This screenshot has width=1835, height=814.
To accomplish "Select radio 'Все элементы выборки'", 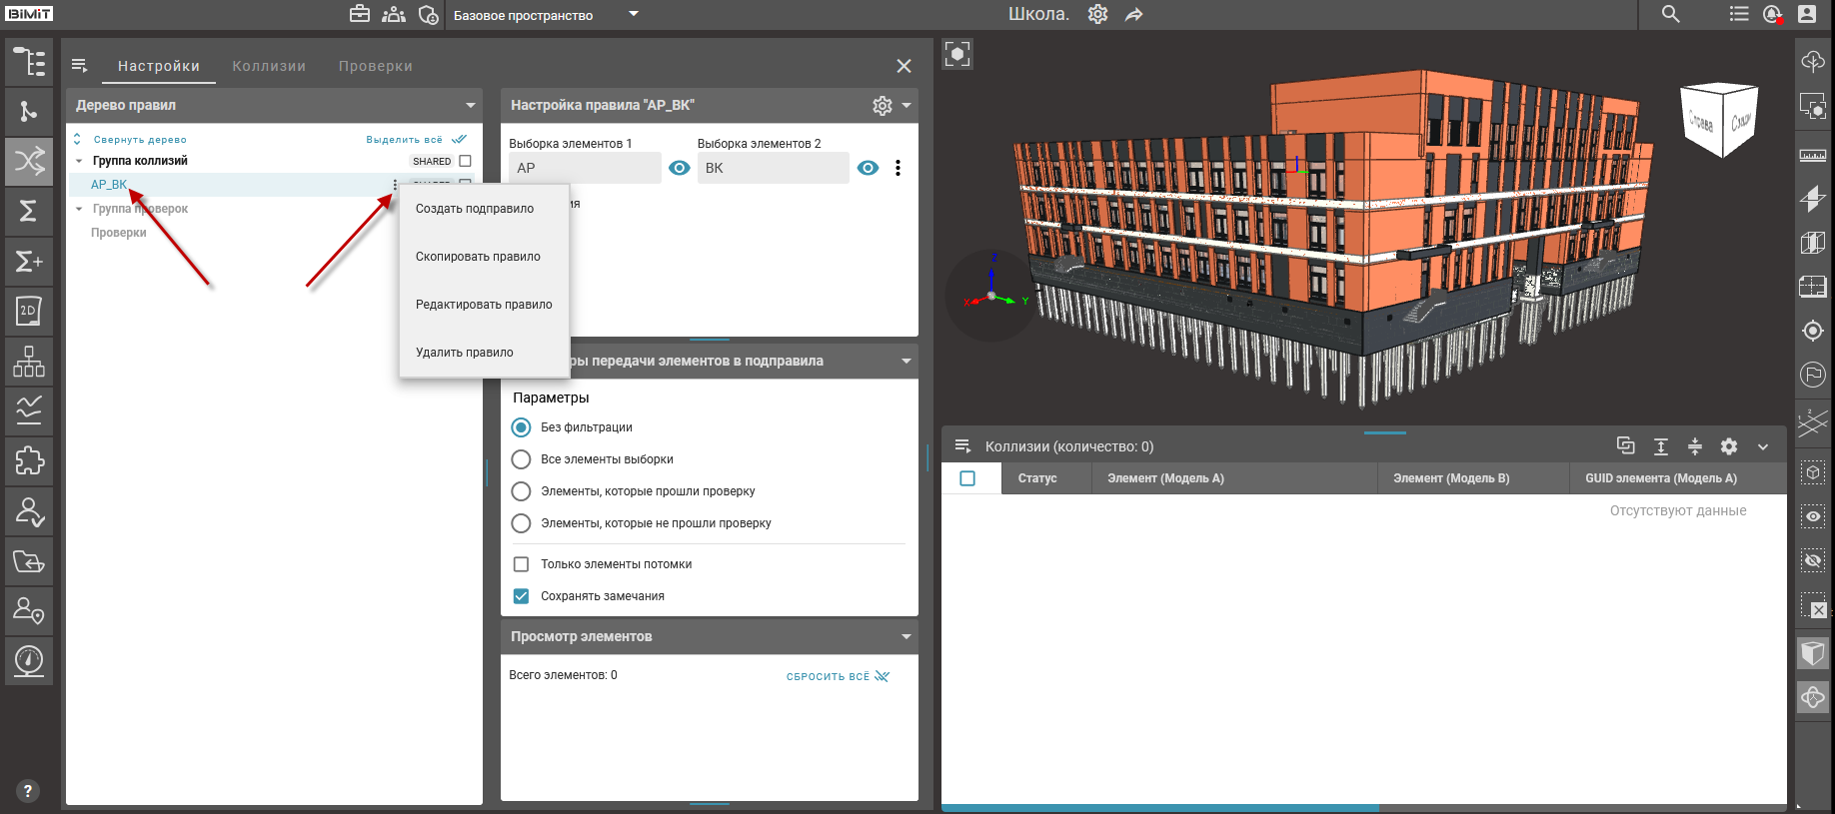I will pyautogui.click(x=521, y=459).
